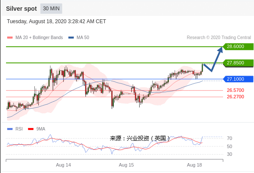Screen dimensions: 254x173
Task: Click the RSI 70 level label
Action: [x=230, y=138]
